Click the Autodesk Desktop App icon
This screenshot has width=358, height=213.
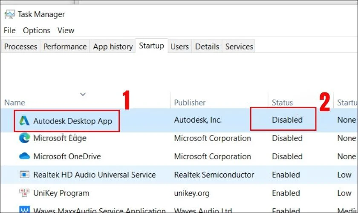pos(24,121)
